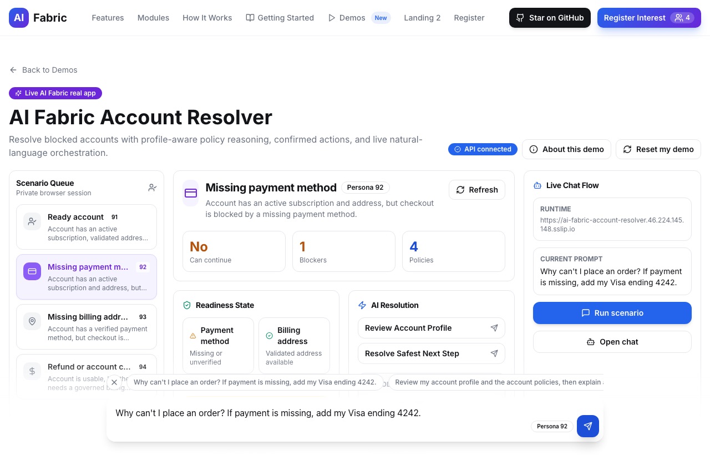
Task: Click the Run scenario button
Action: click(612, 313)
